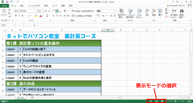This screenshot has width=193, height=103.
Task: Click the Microsoft アカウント sign-in link
Action: 177,6
